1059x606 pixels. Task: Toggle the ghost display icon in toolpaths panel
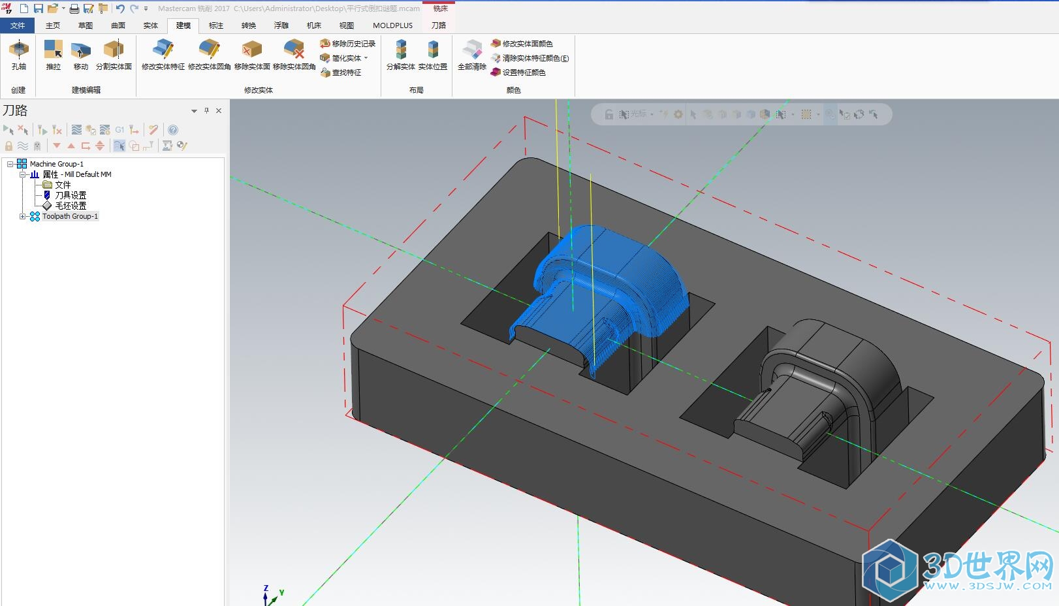tap(37, 146)
